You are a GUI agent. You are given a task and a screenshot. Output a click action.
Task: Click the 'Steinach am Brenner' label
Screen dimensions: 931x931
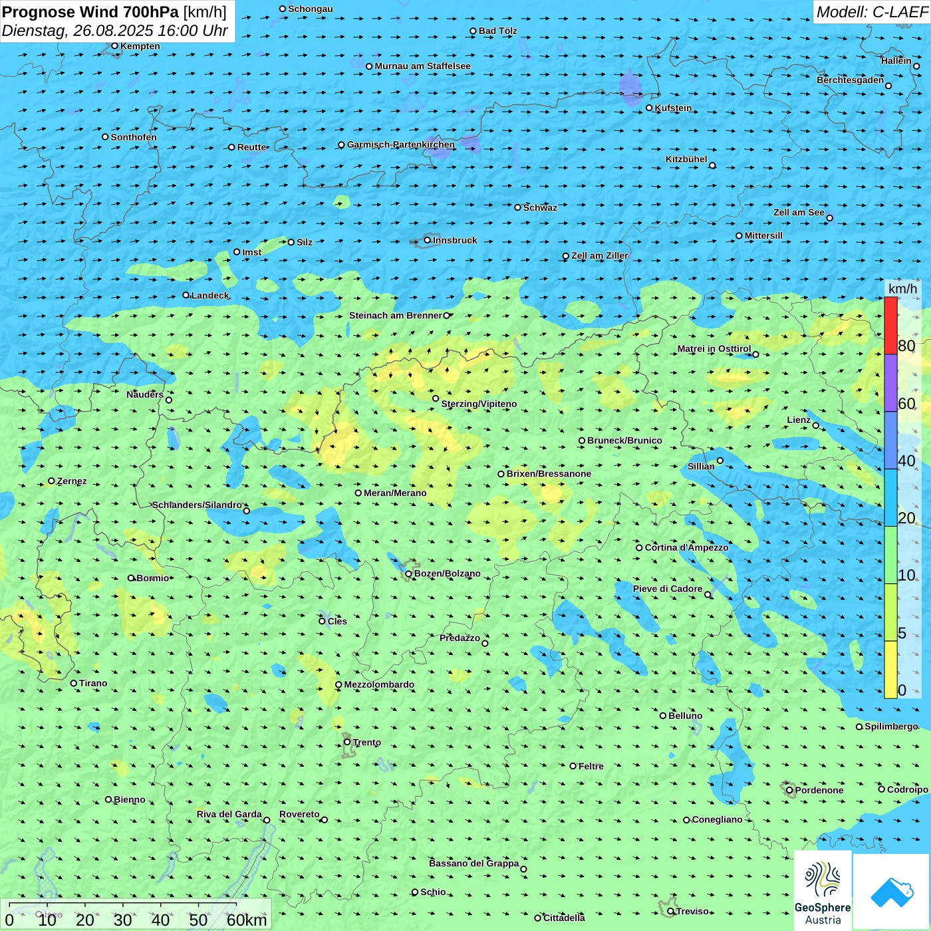click(x=396, y=315)
